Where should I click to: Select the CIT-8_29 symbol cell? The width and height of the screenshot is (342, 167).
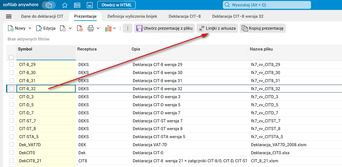click(46, 65)
